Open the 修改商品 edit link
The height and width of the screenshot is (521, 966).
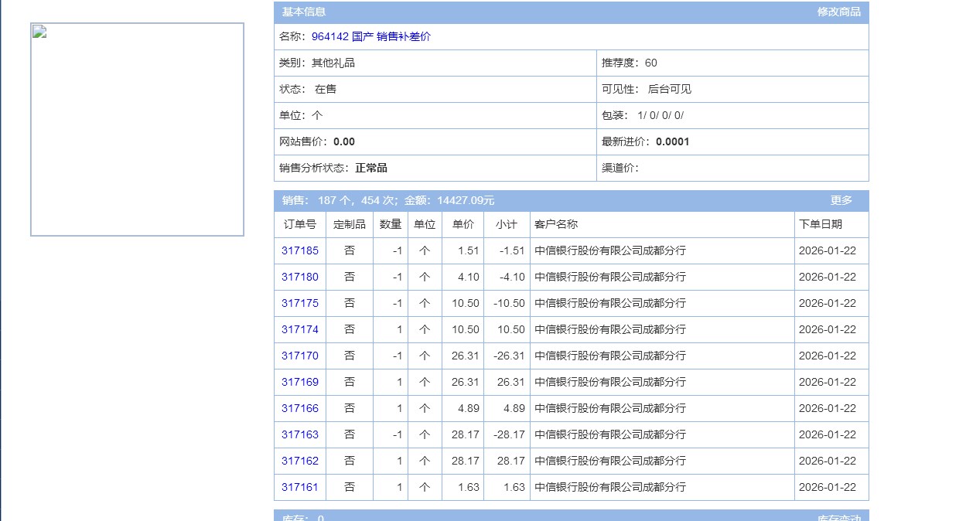tap(838, 12)
